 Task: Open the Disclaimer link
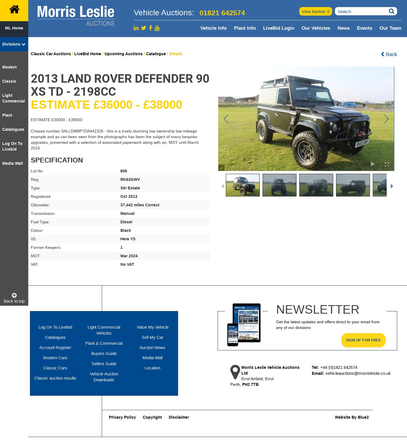(179, 417)
